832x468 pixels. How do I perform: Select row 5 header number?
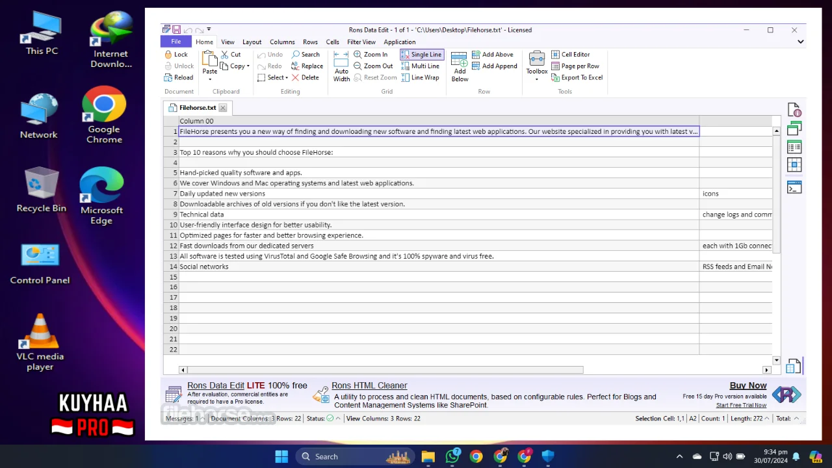[x=171, y=173]
